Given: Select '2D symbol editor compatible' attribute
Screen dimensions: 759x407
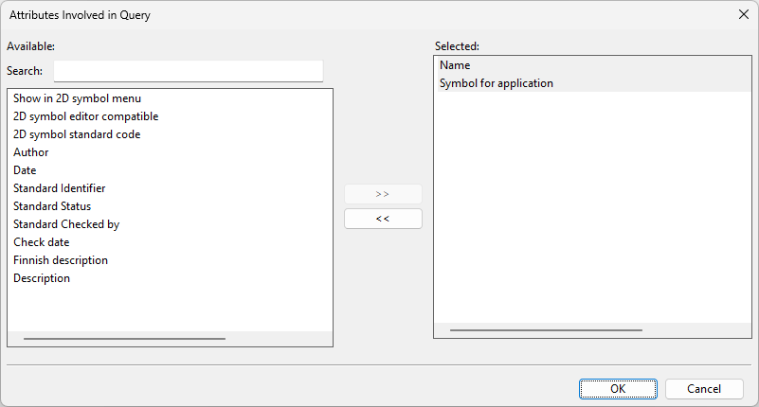Looking at the screenshot, I should point(85,116).
